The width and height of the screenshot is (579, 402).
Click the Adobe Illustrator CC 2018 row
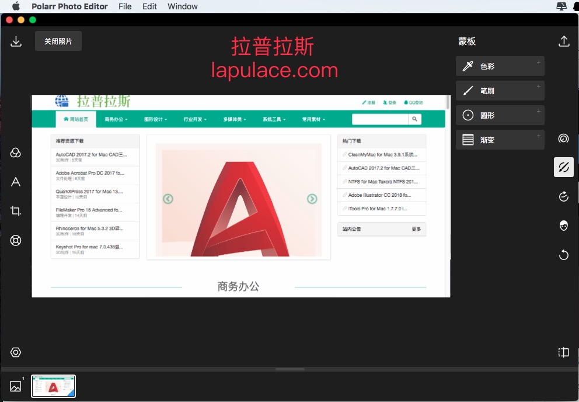[x=382, y=195]
